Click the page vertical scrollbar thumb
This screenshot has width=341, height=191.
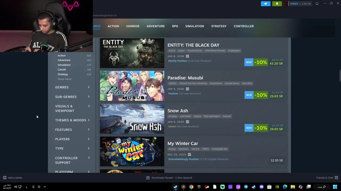click(x=340, y=76)
